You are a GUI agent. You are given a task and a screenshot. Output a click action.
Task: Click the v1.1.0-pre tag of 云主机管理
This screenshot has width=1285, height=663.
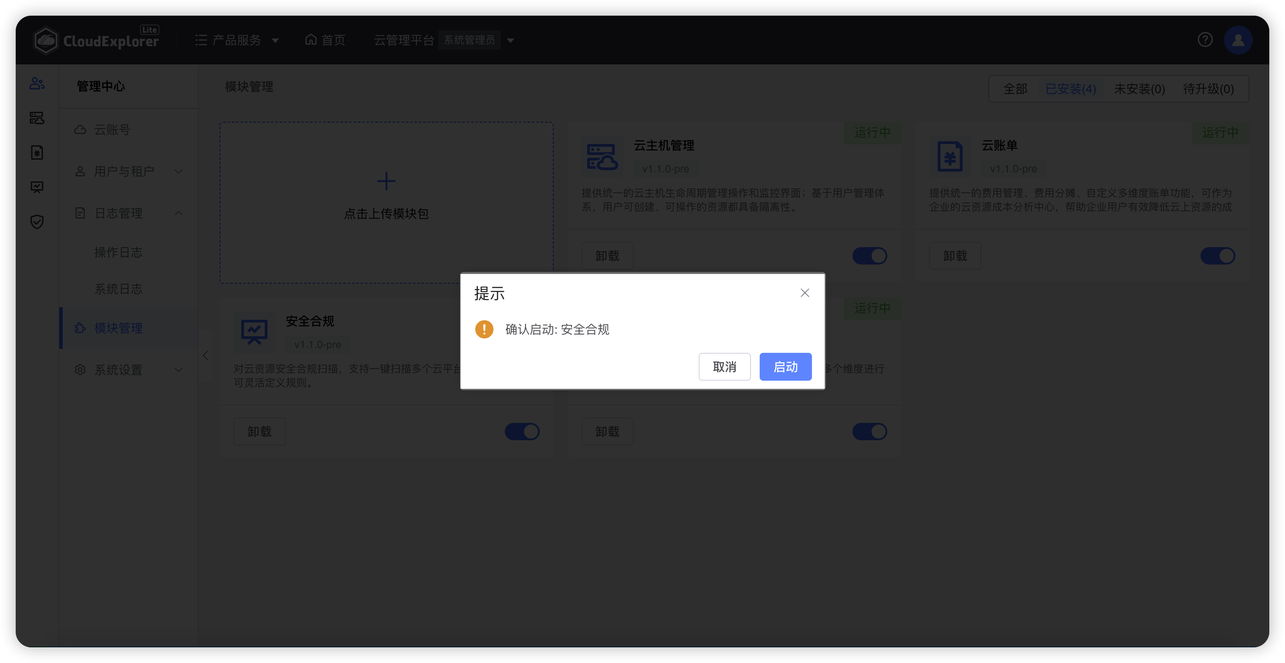tap(666, 169)
